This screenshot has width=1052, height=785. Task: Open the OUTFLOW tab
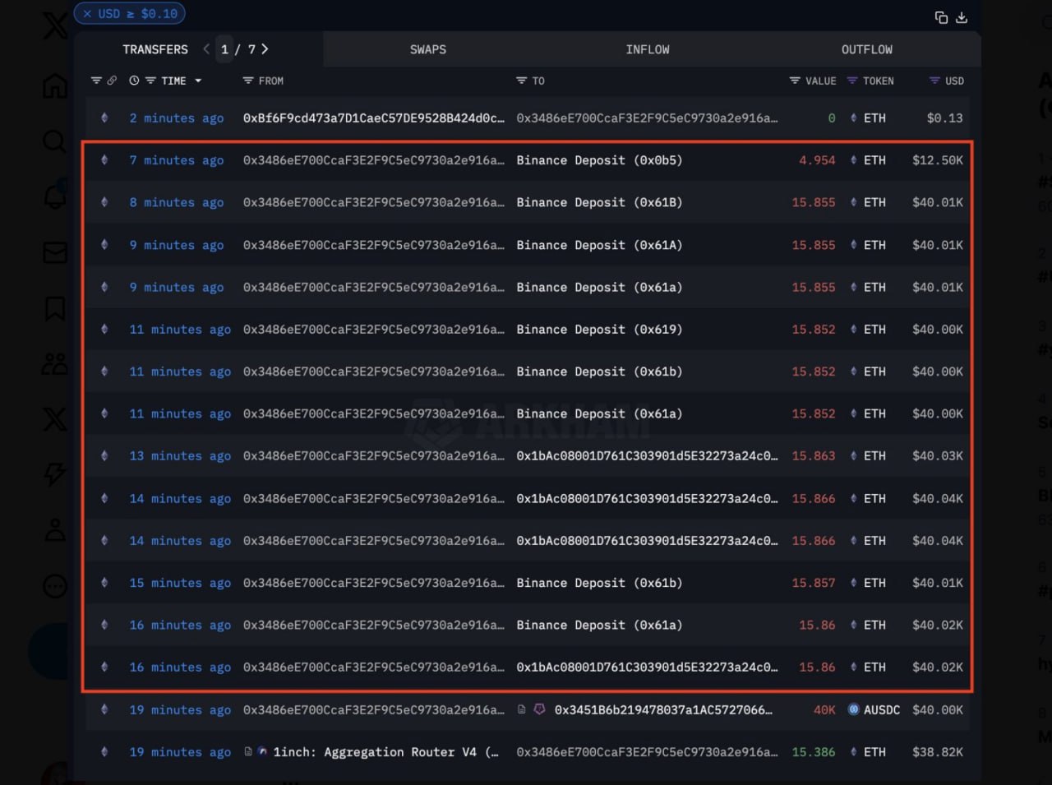tap(867, 49)
